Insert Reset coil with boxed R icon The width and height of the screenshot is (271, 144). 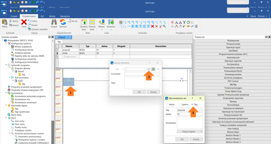137,26
